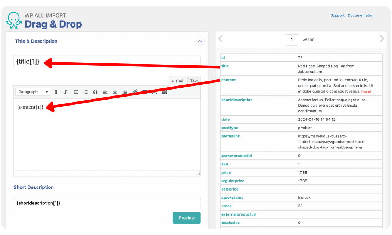This screenshot has height=235, width=392.
Task: Insert a Read More tag
Action: tap(144, 92)
